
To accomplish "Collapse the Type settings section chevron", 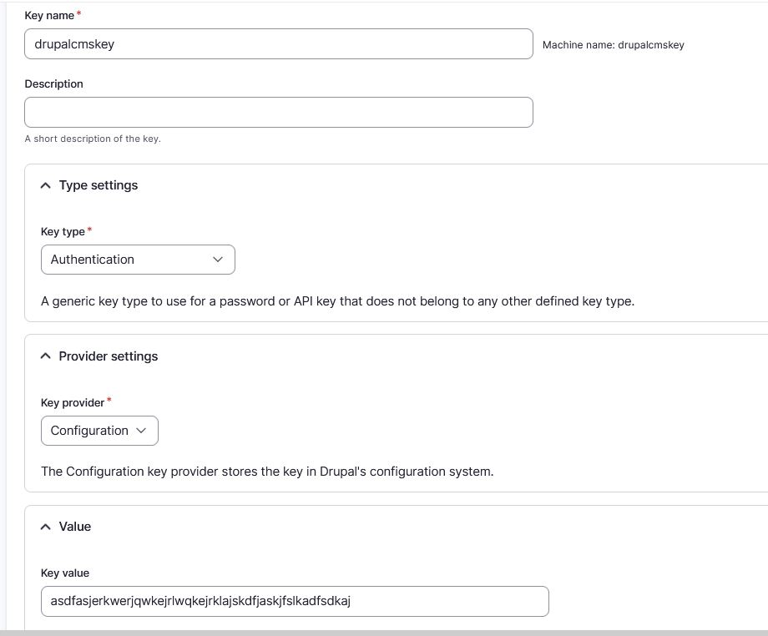I will click(45, 185).
